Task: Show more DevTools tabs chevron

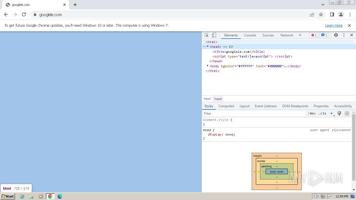Action: pyautogui.click(x=300, y=35)
